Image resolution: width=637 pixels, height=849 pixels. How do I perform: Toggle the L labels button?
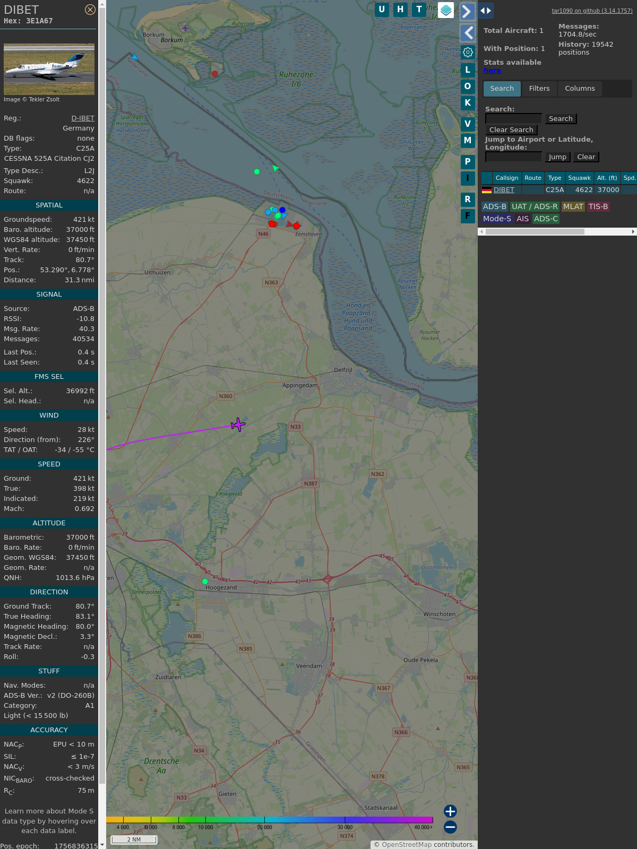coord(468,70)
